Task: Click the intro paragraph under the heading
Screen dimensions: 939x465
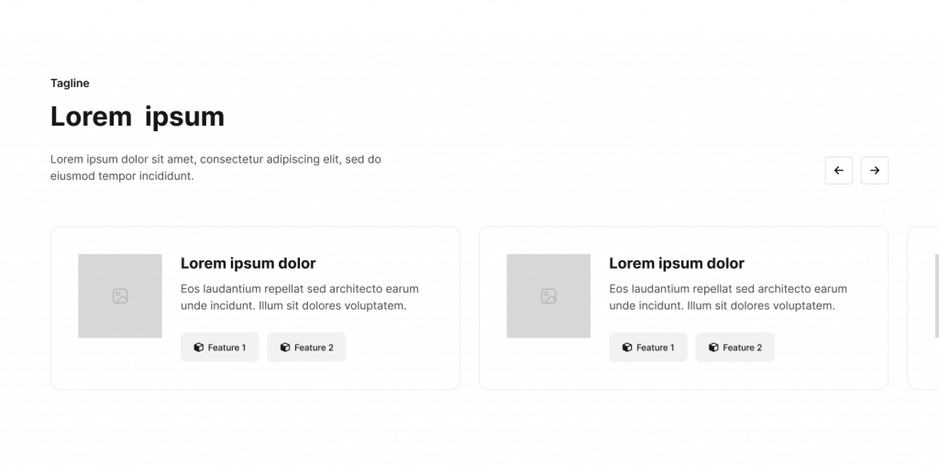Action: pos(215,167)
